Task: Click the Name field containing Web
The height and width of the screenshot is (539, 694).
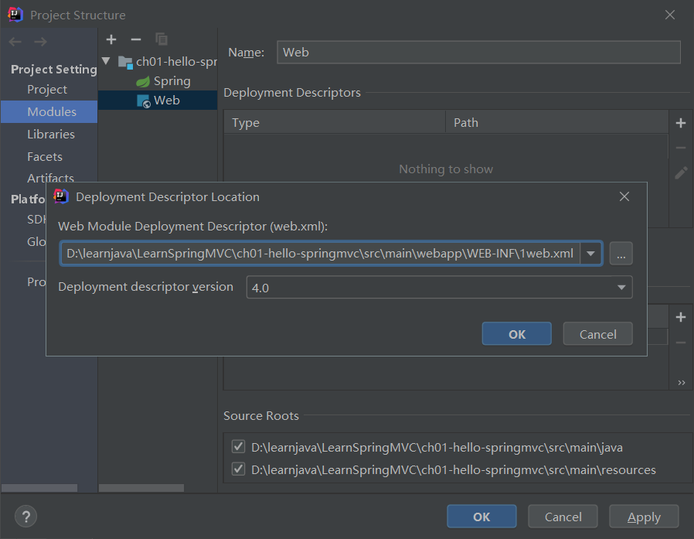Action: click(x=478, y=53)
